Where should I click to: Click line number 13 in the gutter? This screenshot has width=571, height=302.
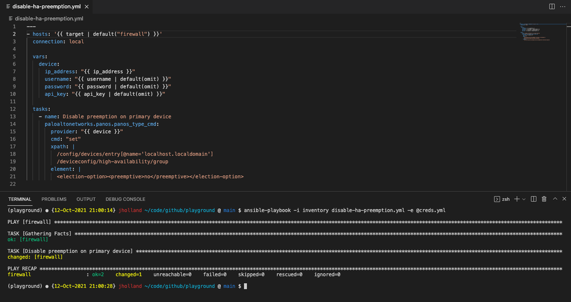coord(13,116)
